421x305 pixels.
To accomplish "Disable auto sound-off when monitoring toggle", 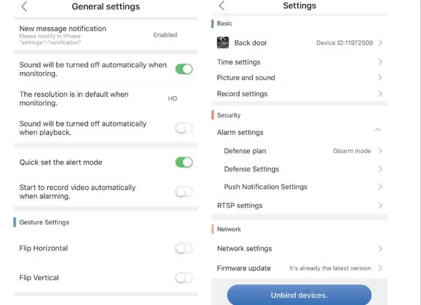I will (184, 69).
